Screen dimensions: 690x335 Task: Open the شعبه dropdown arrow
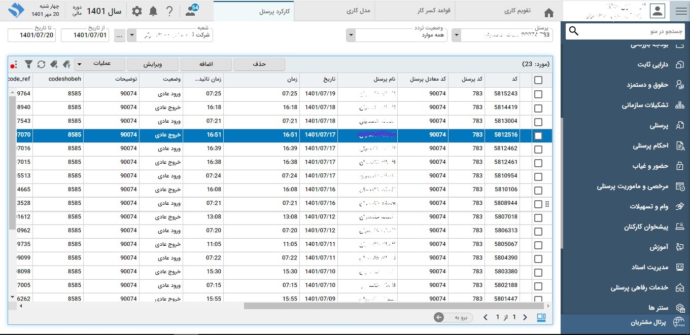tap(131, 35)
